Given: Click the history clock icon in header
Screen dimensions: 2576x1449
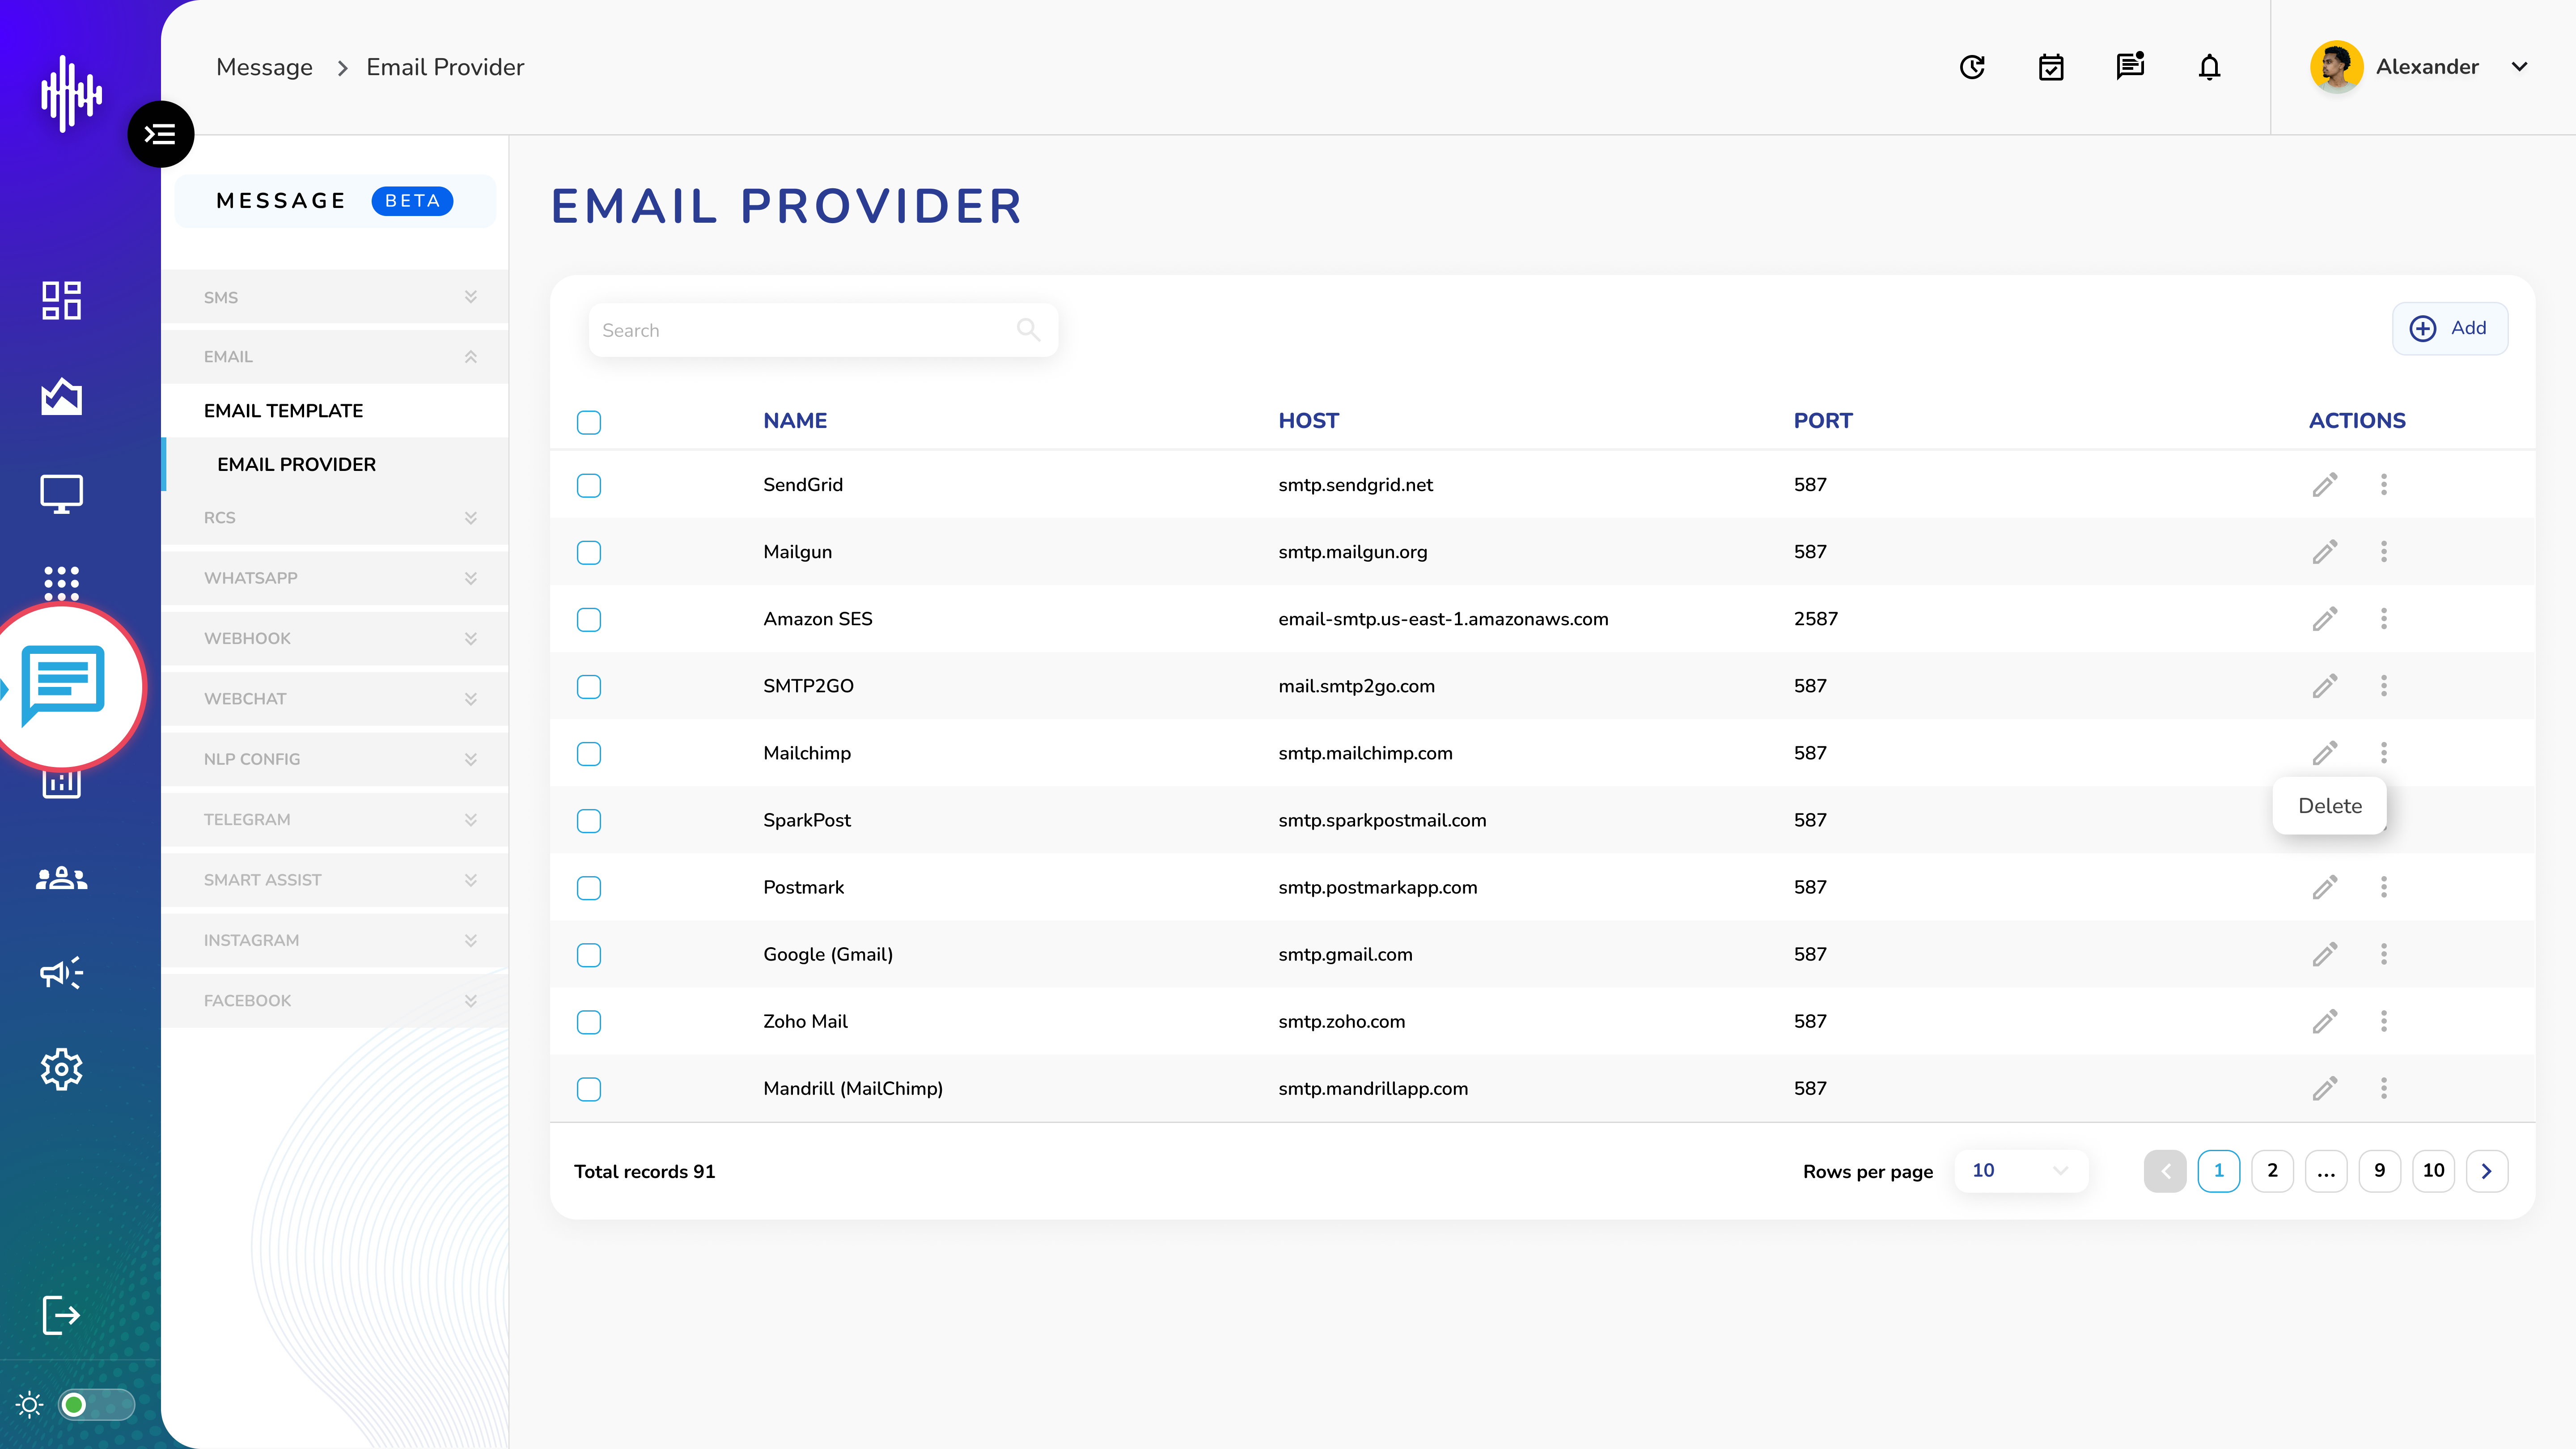Looking at the screenshot, I should 1972,67.
